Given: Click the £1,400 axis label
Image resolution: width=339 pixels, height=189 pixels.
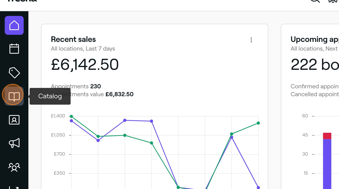Looking at the screenshot, I should click(x=58, y=116).
